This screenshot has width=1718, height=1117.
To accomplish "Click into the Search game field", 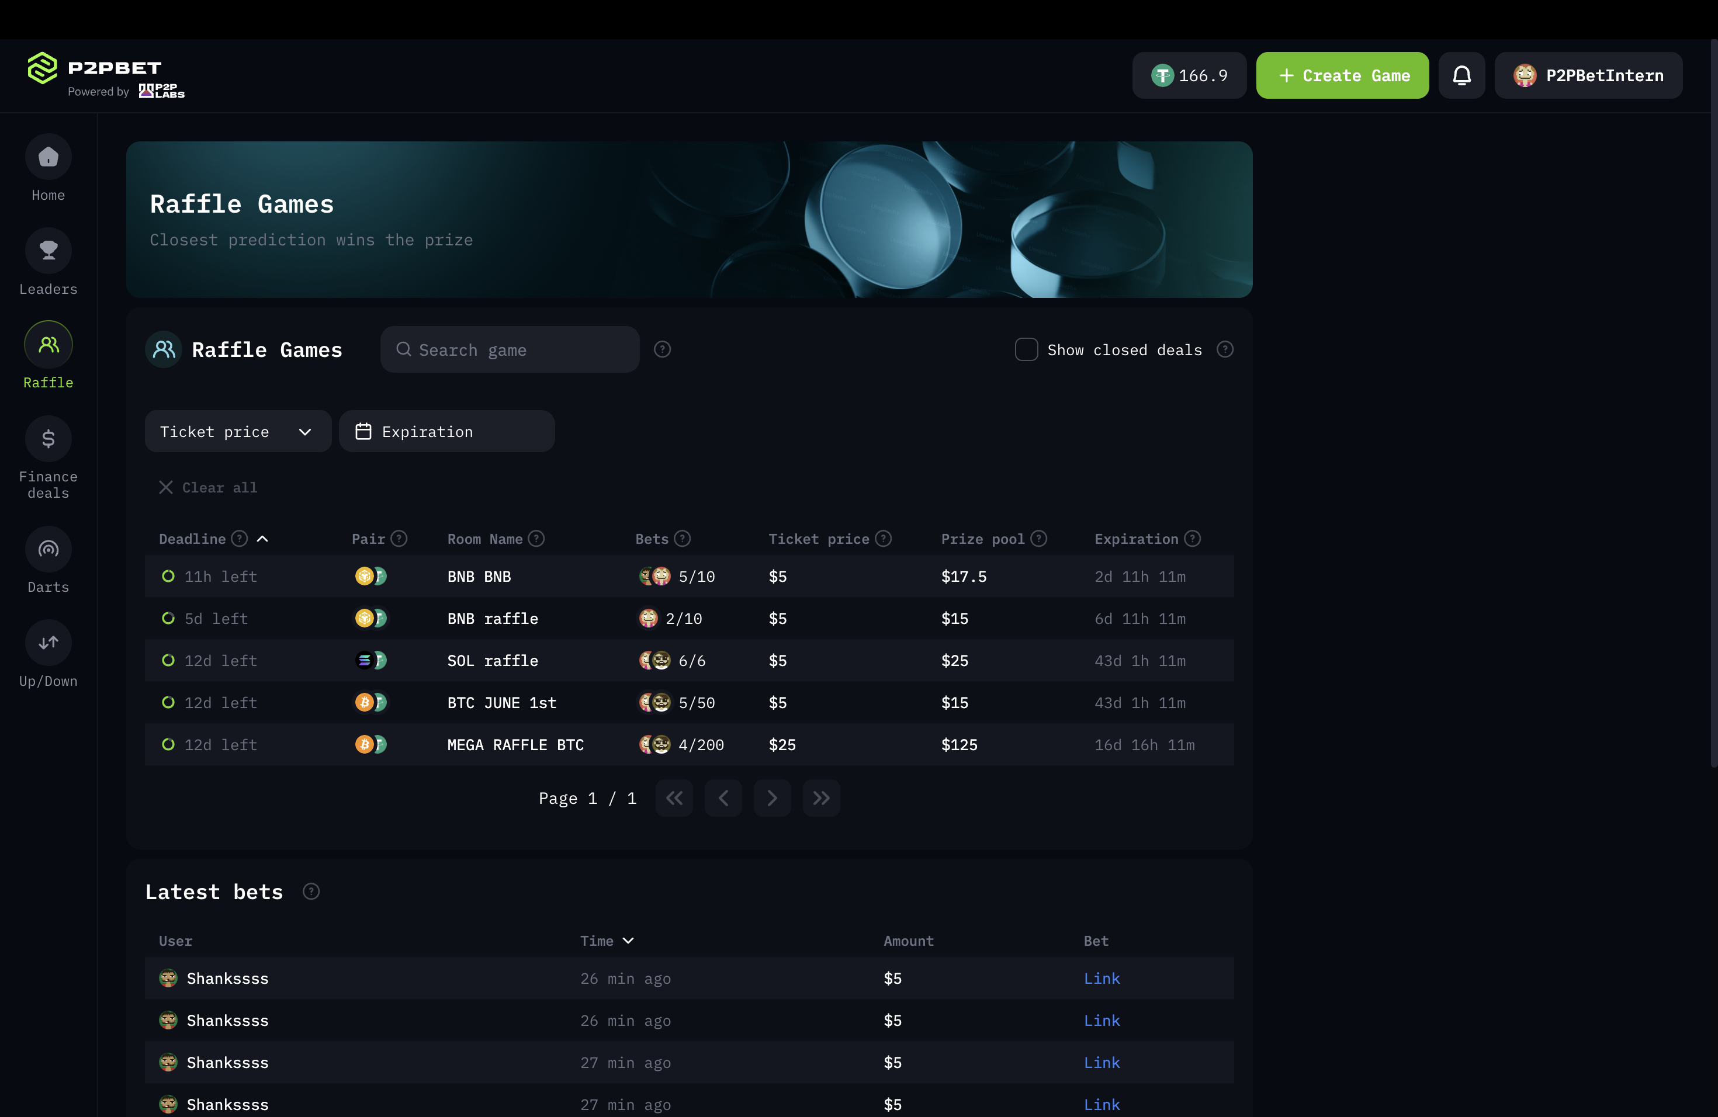I will (510, 349).
